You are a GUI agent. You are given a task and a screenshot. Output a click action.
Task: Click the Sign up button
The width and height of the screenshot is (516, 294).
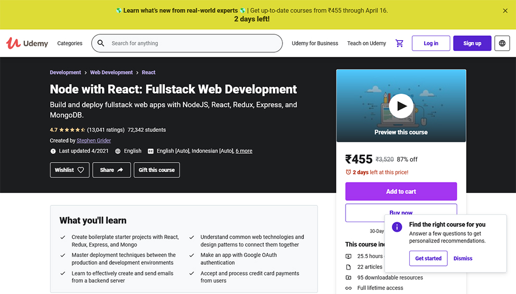[472, 43]
